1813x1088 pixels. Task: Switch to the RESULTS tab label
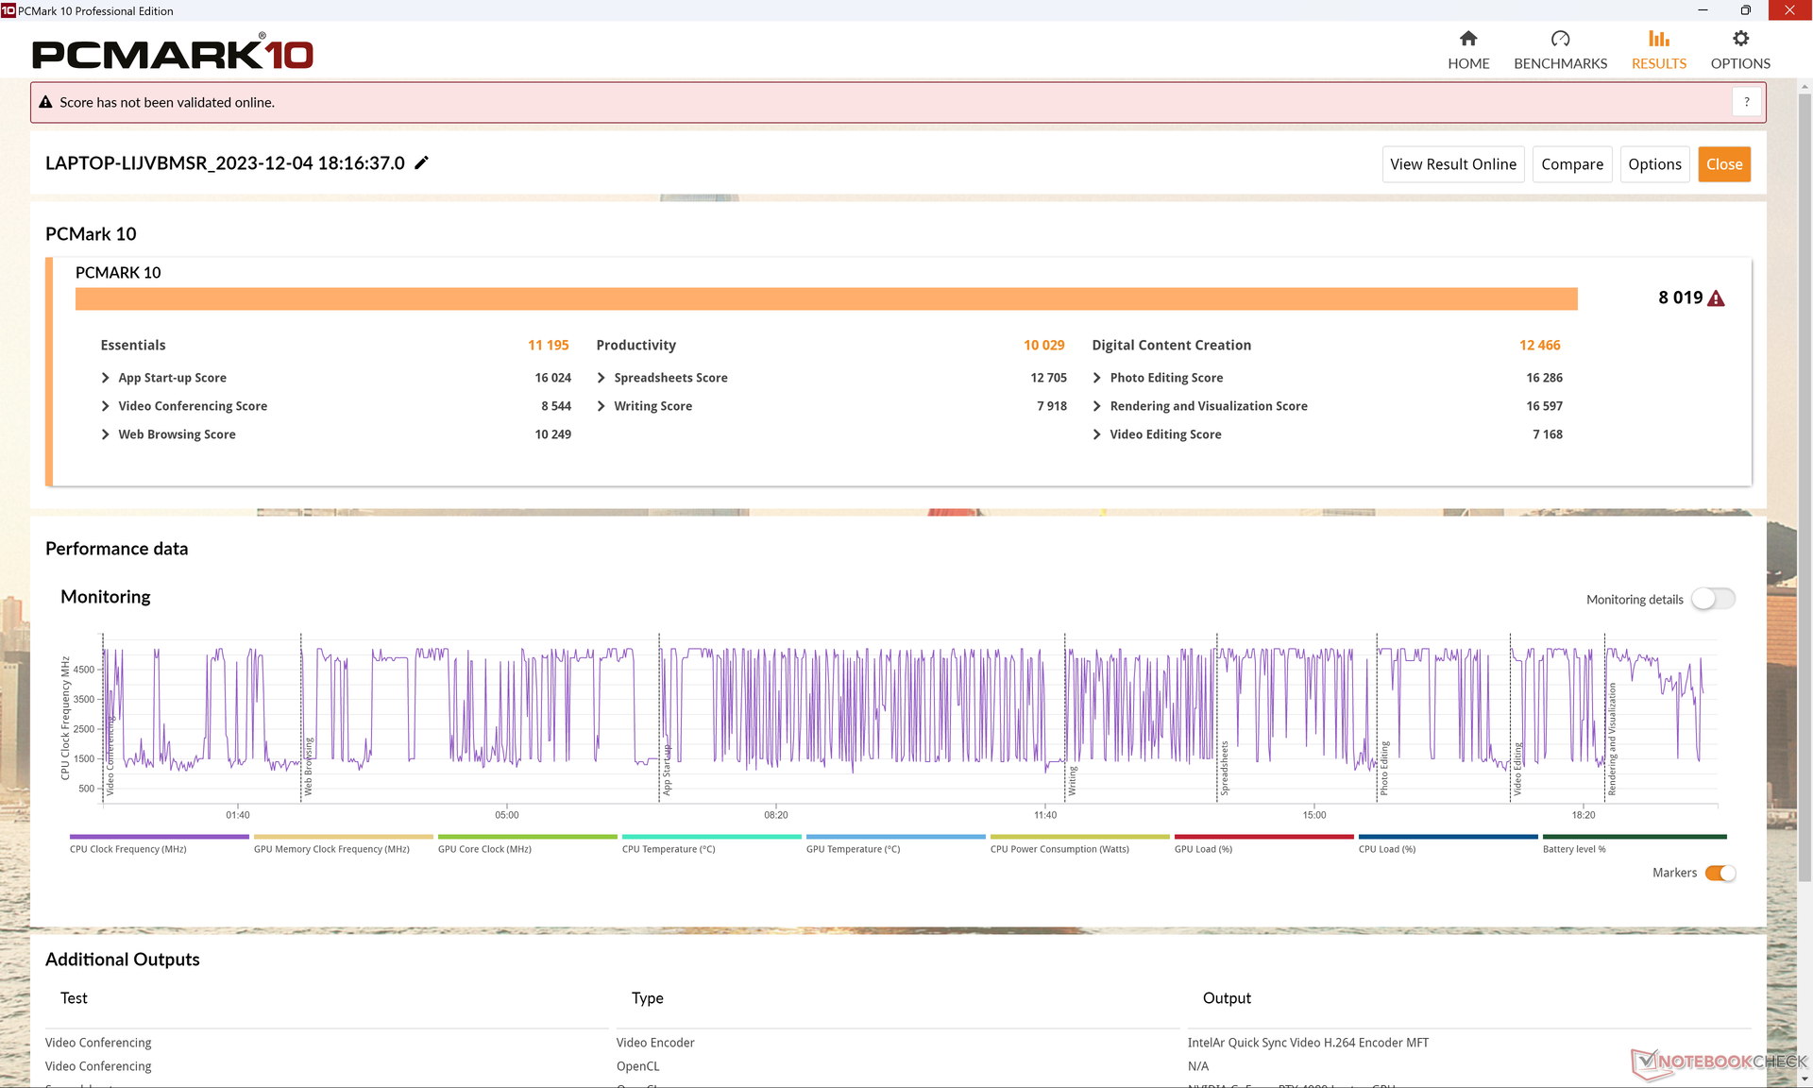pyautogui.click(x=1659, y=63)
